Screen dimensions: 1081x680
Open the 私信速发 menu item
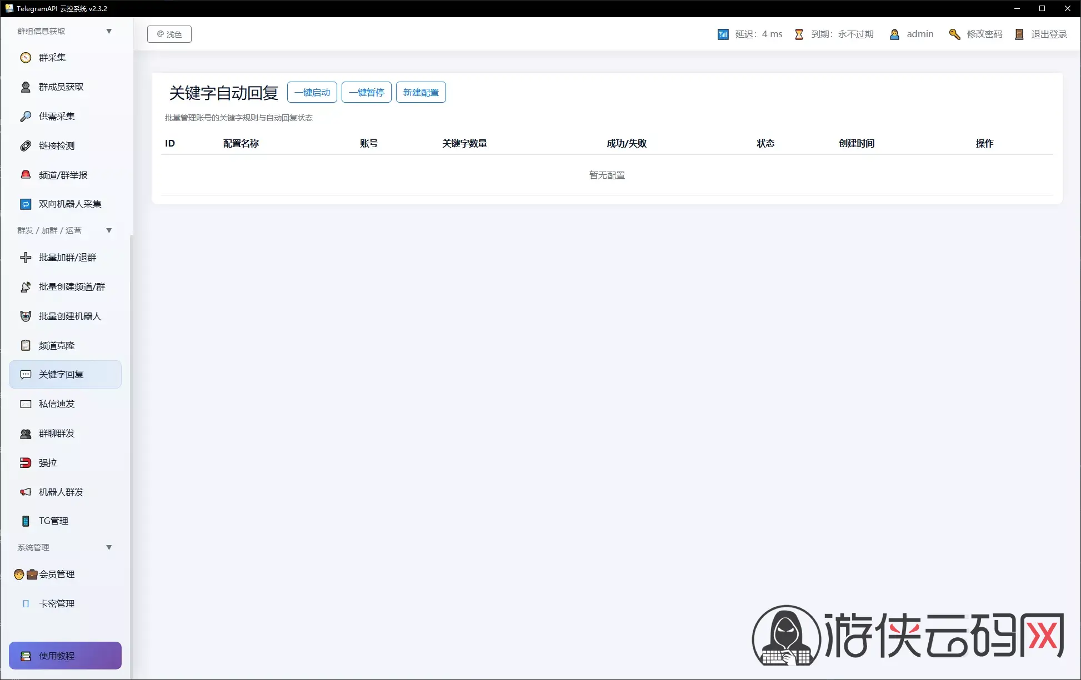pos(65,404)
